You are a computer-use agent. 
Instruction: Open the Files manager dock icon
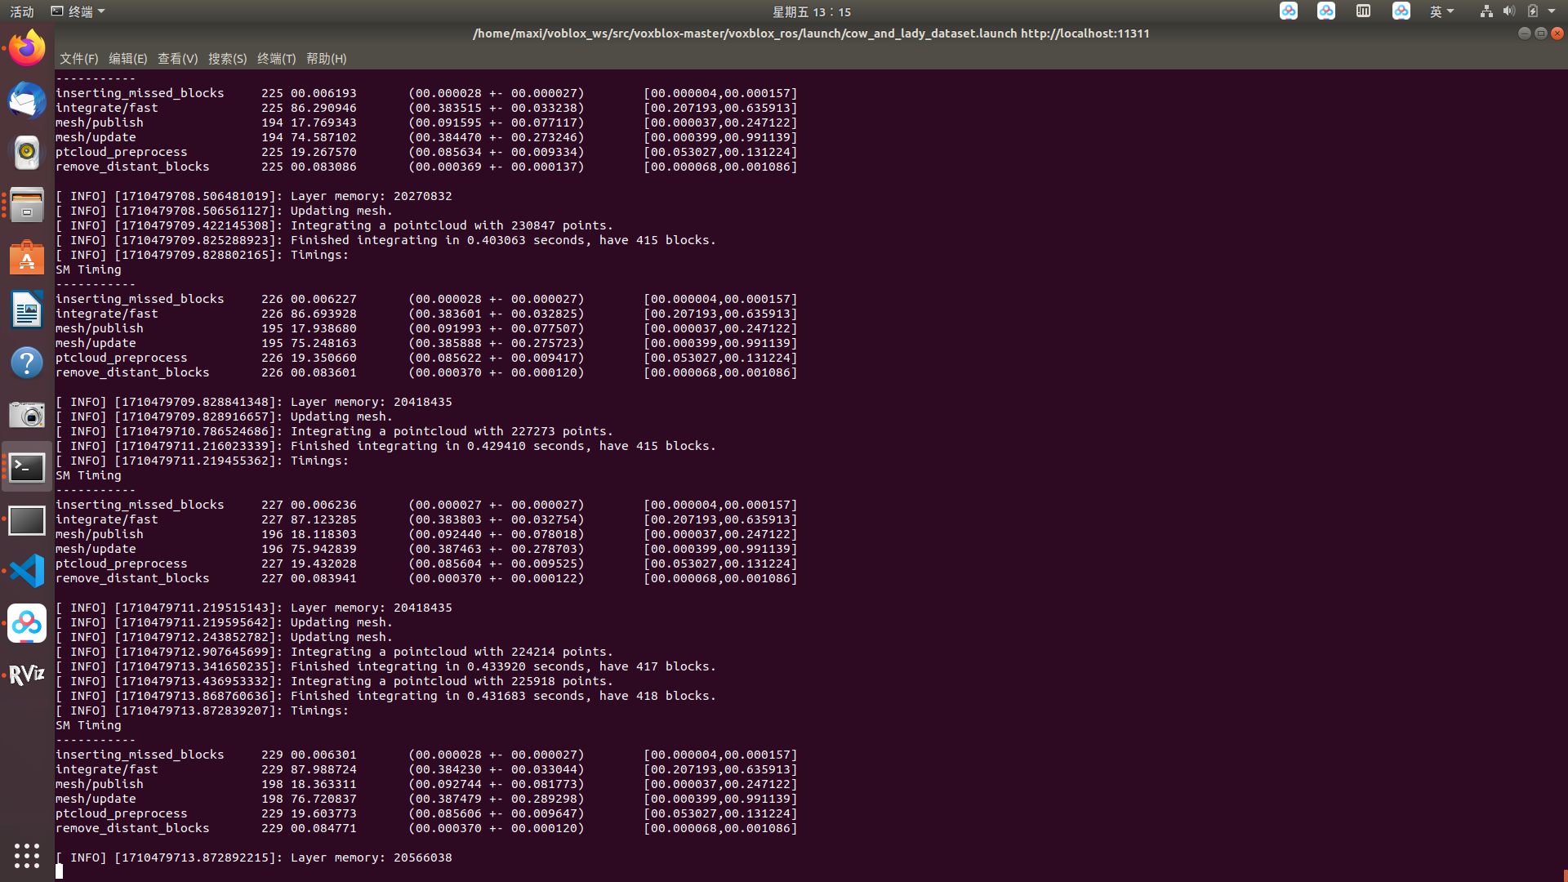pos(27,205)
